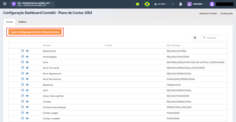Edit the Ativo Circulante variable
The width and height of the screenshot is (236, 122).
pyautogui.click(x=22, y=68)
